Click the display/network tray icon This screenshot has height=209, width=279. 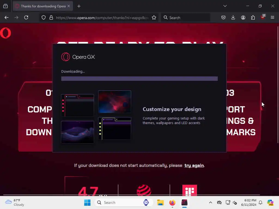(x=228, y=202)
